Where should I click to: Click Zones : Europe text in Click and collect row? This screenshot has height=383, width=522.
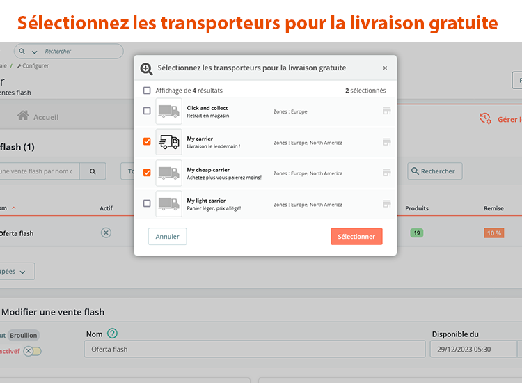click(290, 111)
